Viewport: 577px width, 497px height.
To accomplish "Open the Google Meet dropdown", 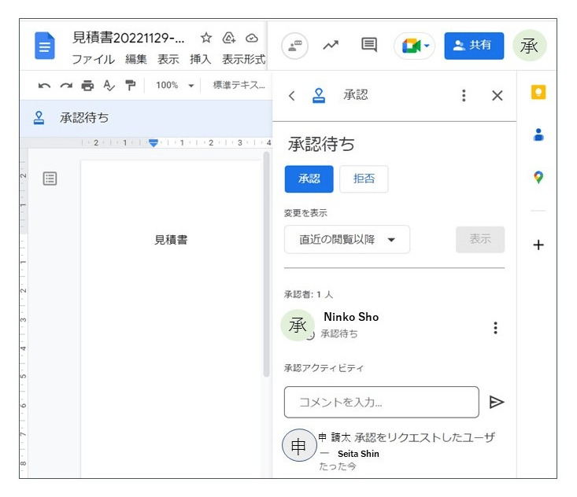I will pyautogui.click(x=415, y=46).
